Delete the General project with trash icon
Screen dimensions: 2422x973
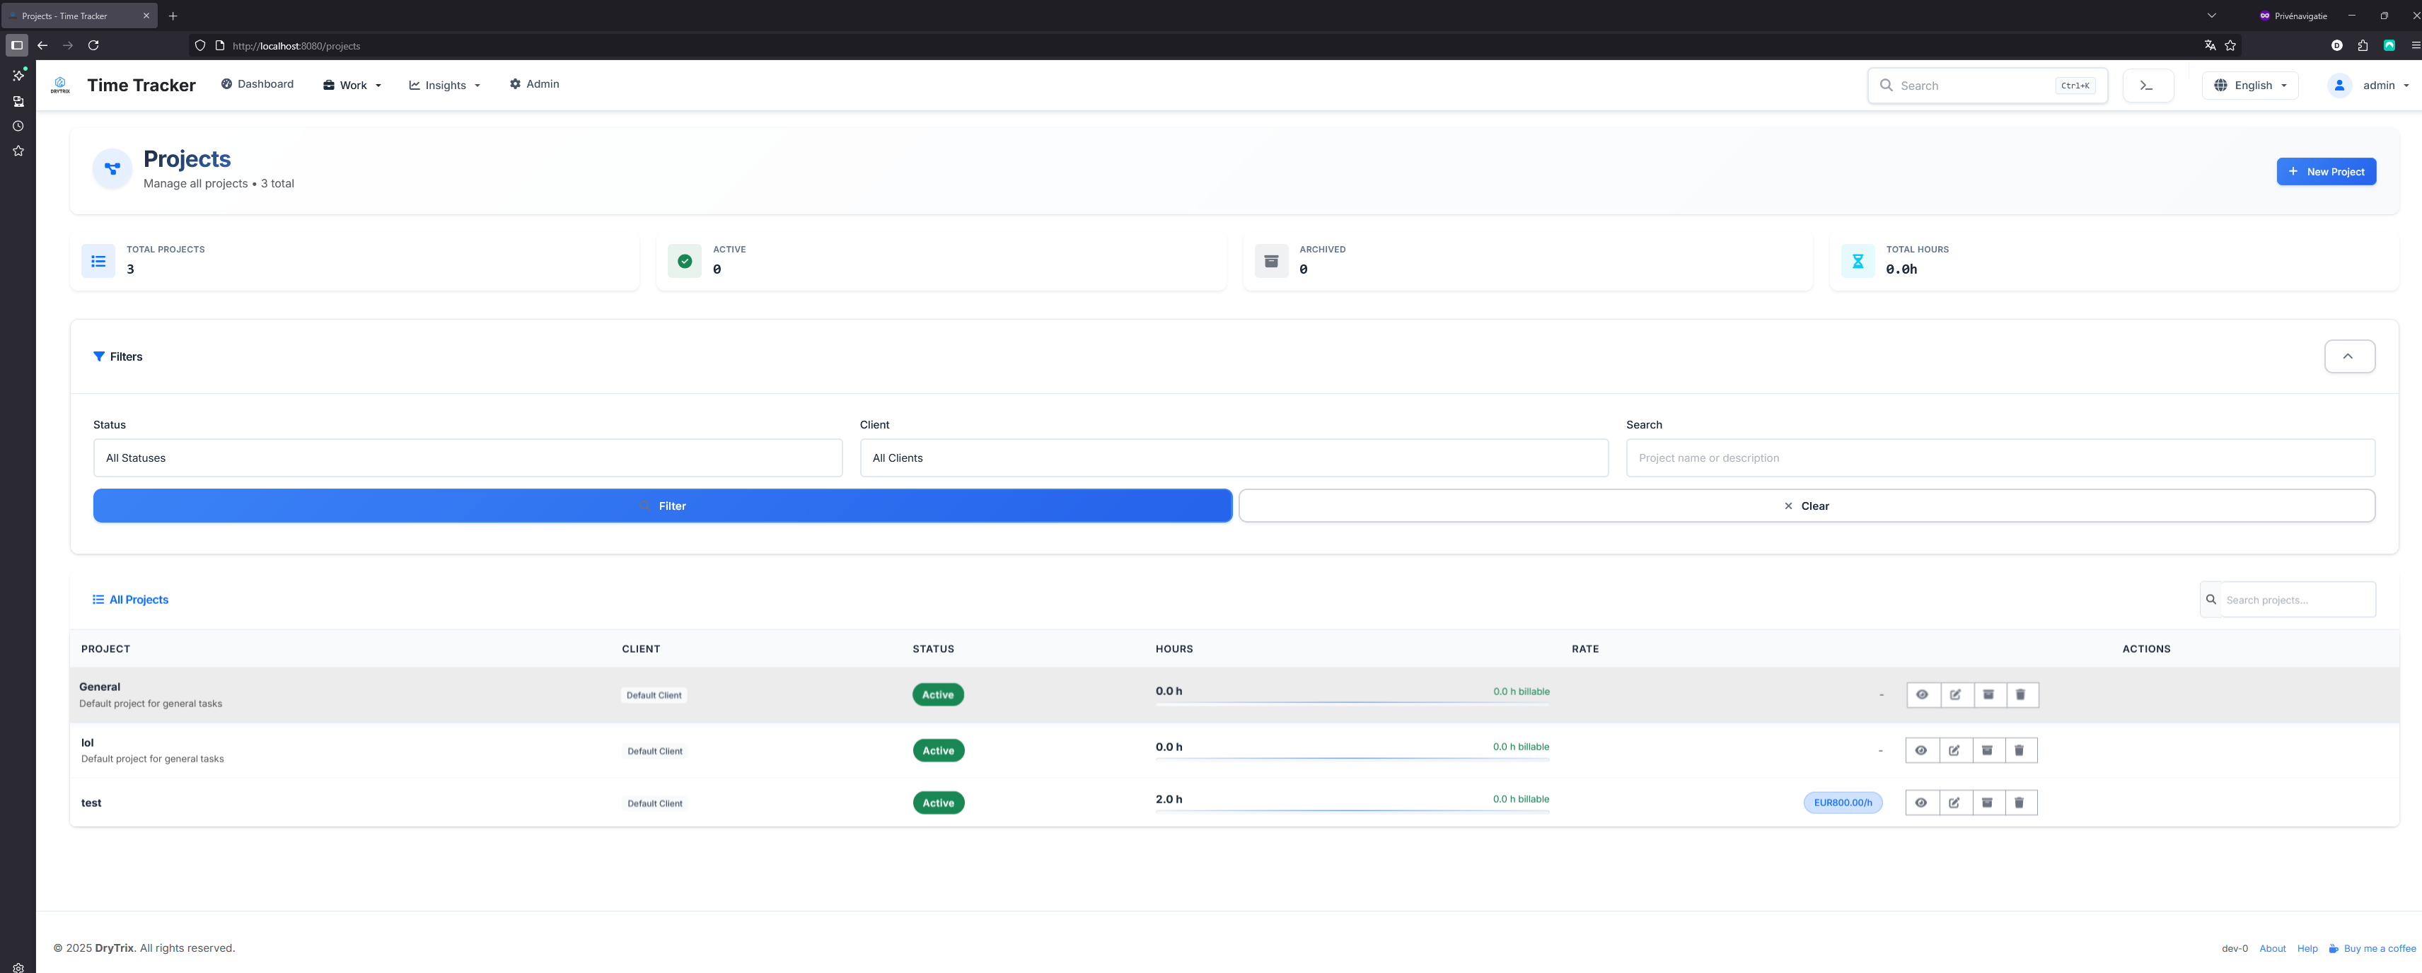pyautogui.click(x=2020, y=694)
